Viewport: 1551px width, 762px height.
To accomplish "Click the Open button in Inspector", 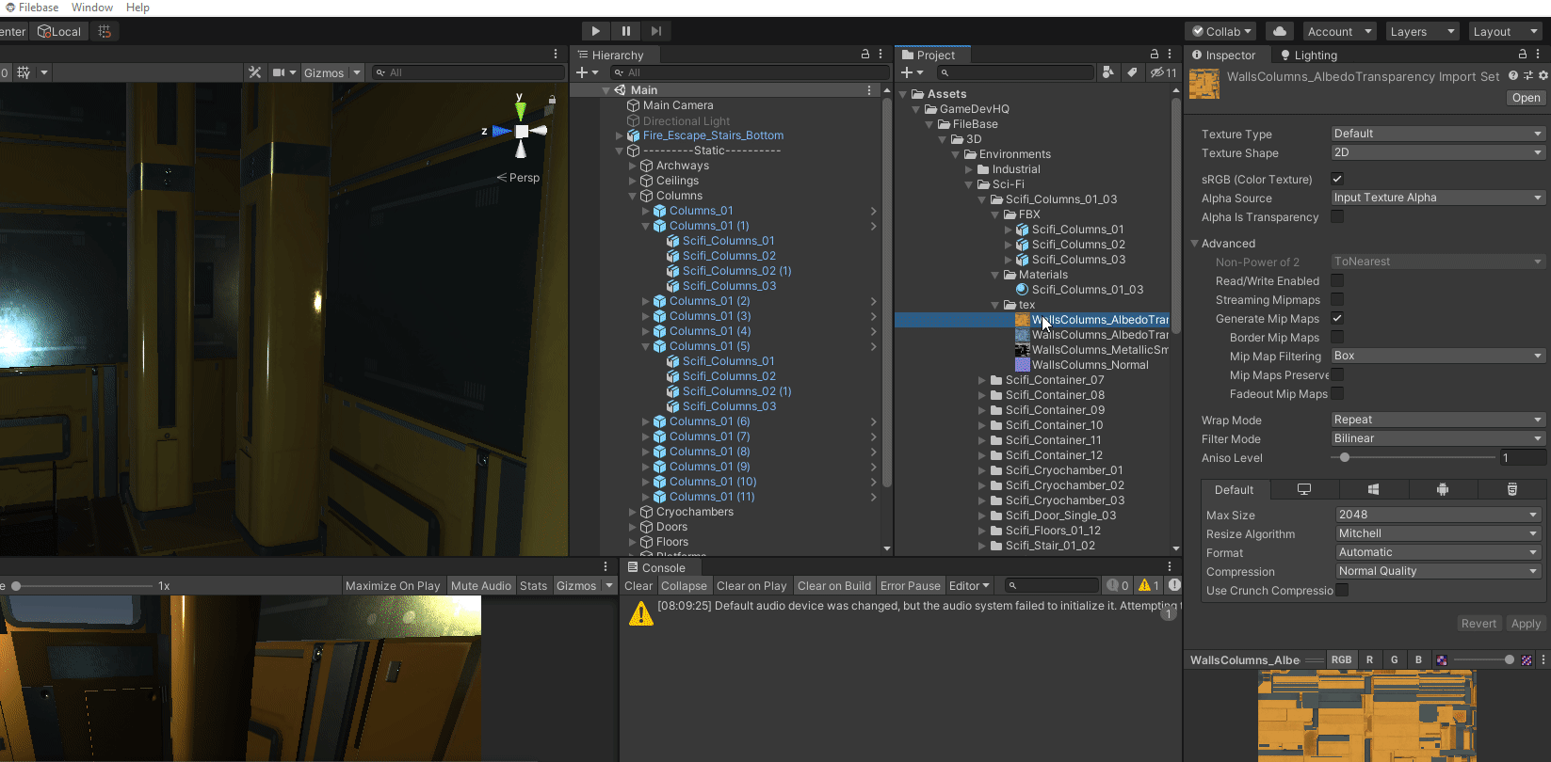I will 1526,98.
